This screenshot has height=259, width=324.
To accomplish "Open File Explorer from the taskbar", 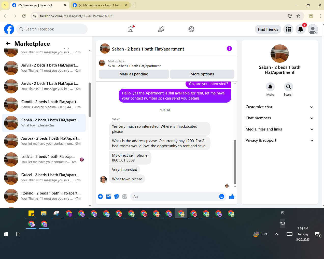I will 44,214.
